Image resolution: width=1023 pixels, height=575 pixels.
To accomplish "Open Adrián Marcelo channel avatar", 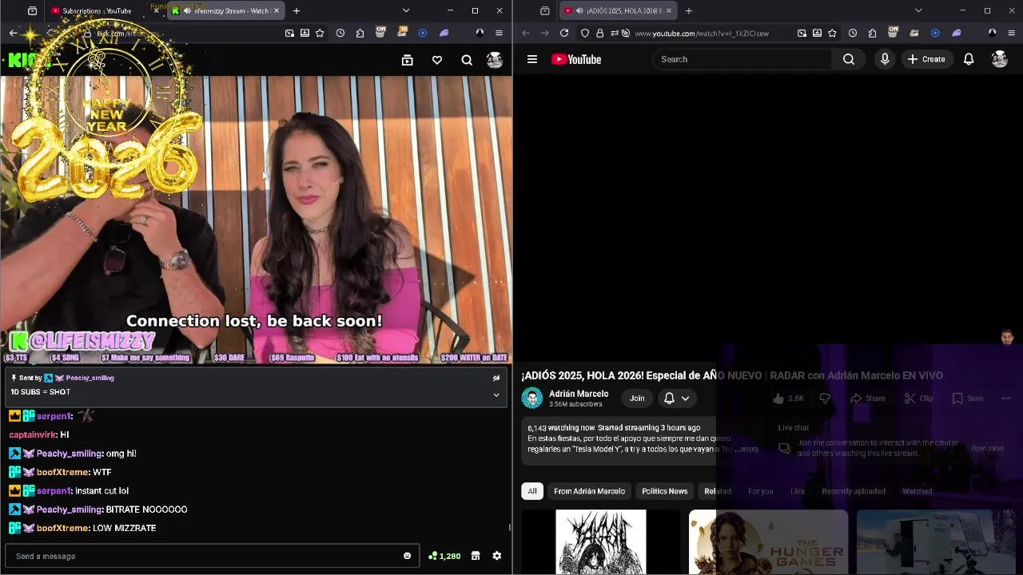I will pyautogui.click(x=531, y=398).
